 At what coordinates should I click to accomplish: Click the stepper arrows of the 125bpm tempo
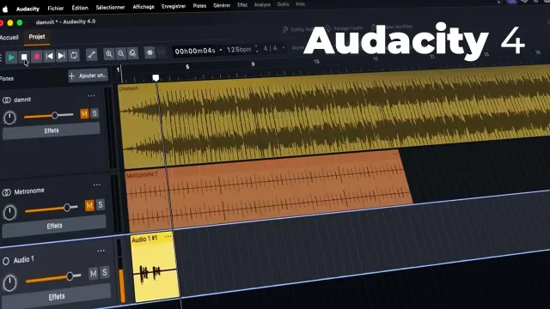pyautogui.click(x=257, y=49)
